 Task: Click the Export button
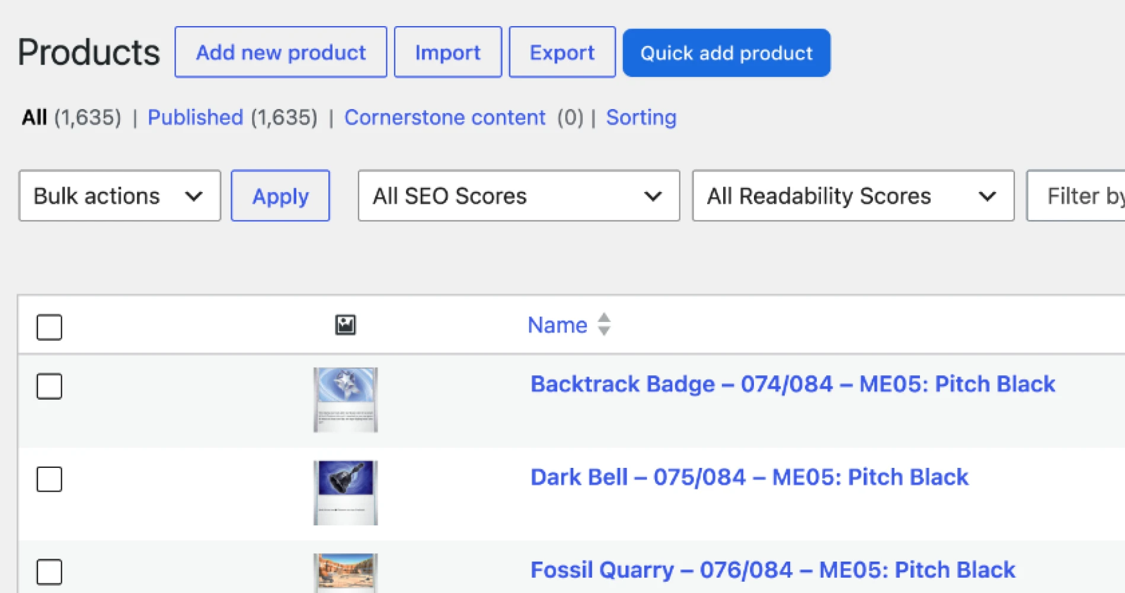point(562,52)
